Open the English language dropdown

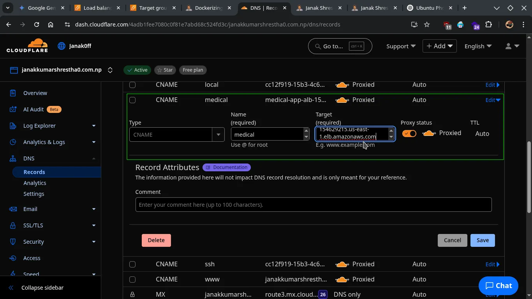click(478, 46)
